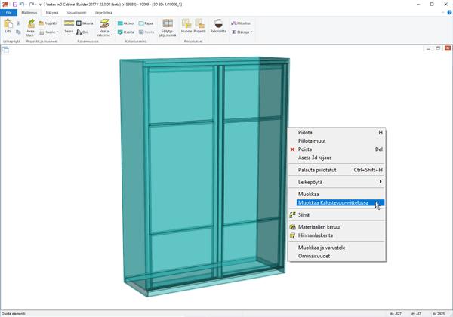Image resolution: width=453 pixels, height=317 pixels.
Task: Click the Mitoitus dimensioning tool
Action: [x=241, y=23]
